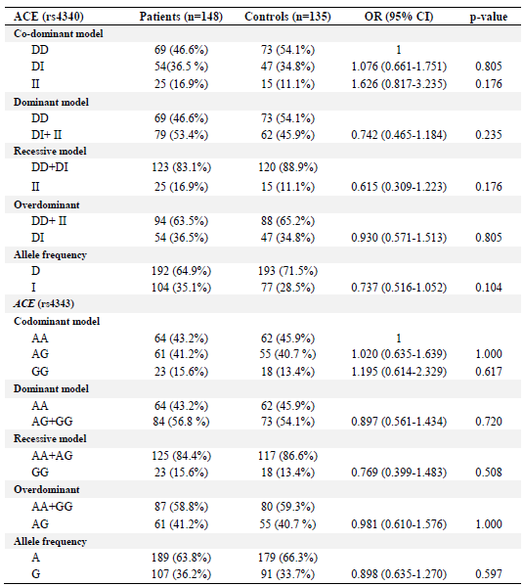This screenshot has width=524, height=586.
Task: Select the OR (95% CI) header
Action: click(399, 17)
